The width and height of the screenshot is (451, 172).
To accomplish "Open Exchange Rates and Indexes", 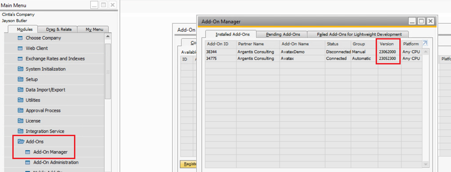I will [55, 58].
